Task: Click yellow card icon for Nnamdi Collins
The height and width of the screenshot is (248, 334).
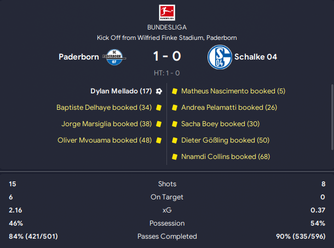Action: tap(175, 157)
